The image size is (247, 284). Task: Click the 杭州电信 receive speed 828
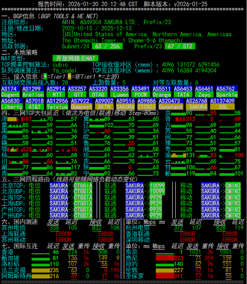[221, 228]
